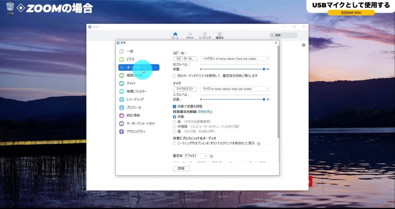
Task: Select 背景とフィルター label in settings sidebar
Action: [137, 91]
